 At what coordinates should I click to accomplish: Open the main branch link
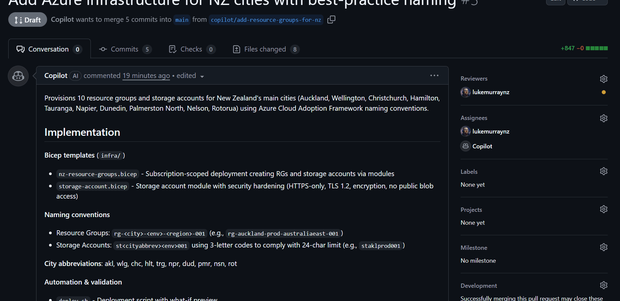tap(182, 20)
